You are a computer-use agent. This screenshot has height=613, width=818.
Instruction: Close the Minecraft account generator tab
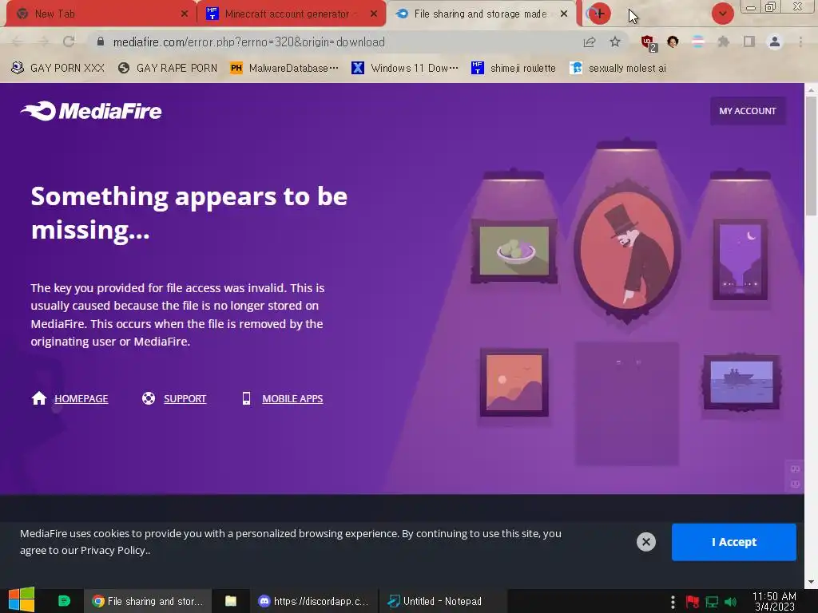click(374, 14)
